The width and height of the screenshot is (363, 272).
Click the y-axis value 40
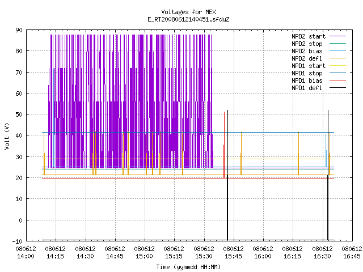click(19, 135)
